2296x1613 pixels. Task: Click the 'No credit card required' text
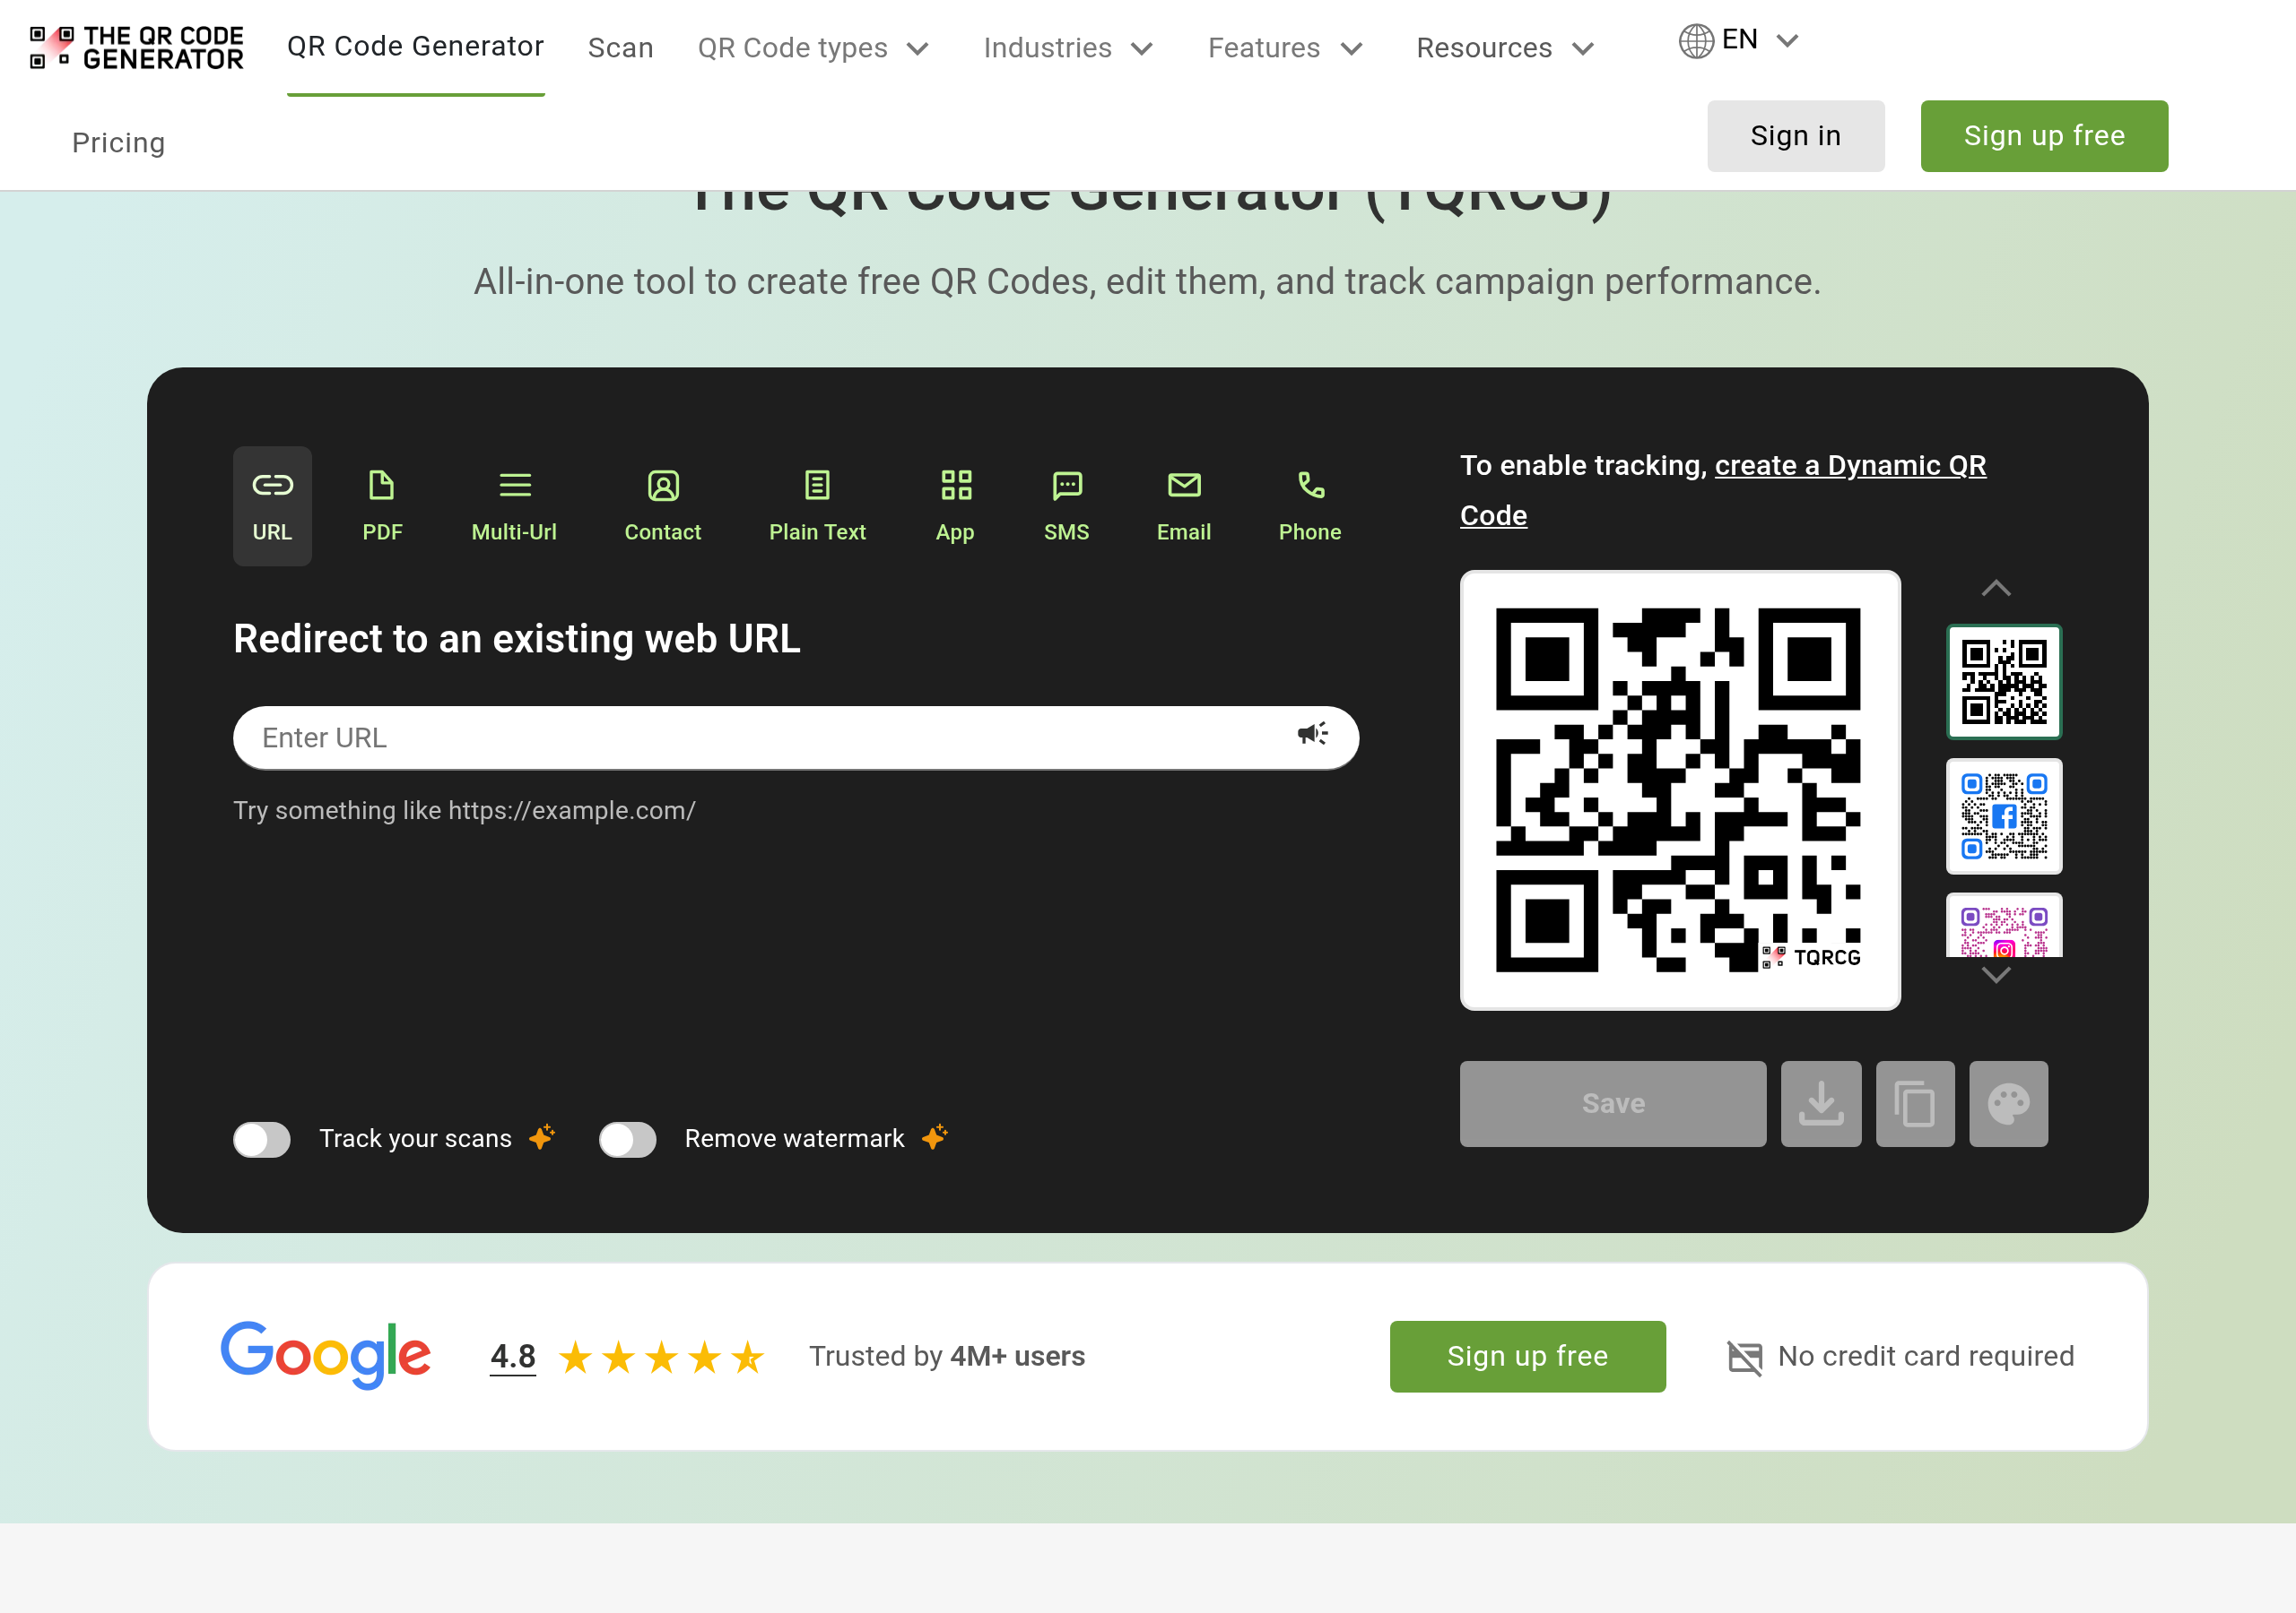coord(1926,1356)
